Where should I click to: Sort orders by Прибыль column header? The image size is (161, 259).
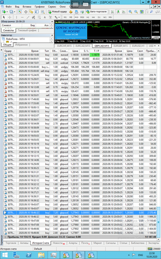point(150,51)
